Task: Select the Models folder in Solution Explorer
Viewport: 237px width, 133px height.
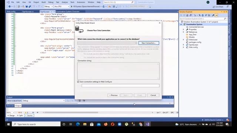Action: 191,37
